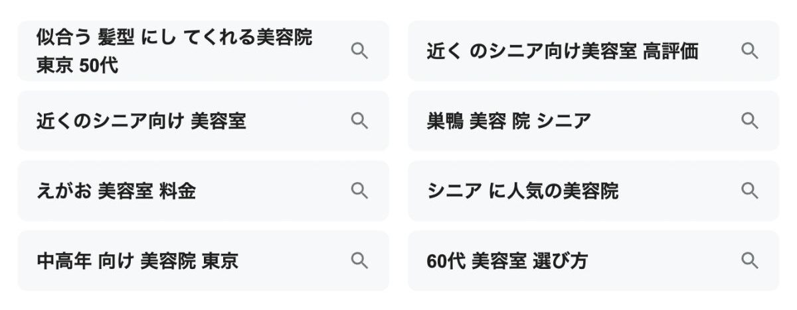Screen dimensions: 797x310
Task: Open the 似合う 髪型 にし てくれる美容院 東京 50代 link
Action: (x=174, y=38)
